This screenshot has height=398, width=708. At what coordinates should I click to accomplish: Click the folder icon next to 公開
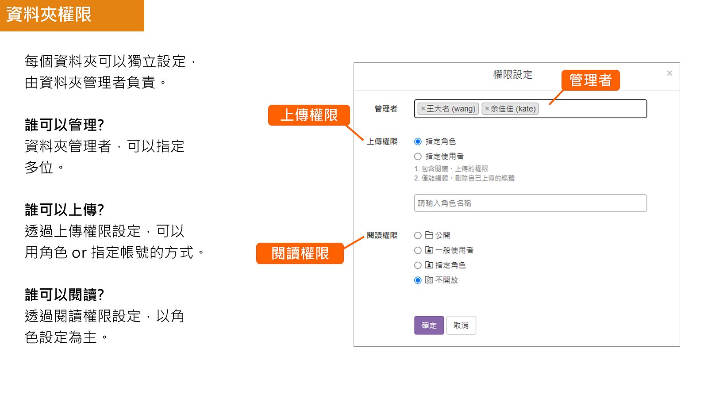coord(429,235)
